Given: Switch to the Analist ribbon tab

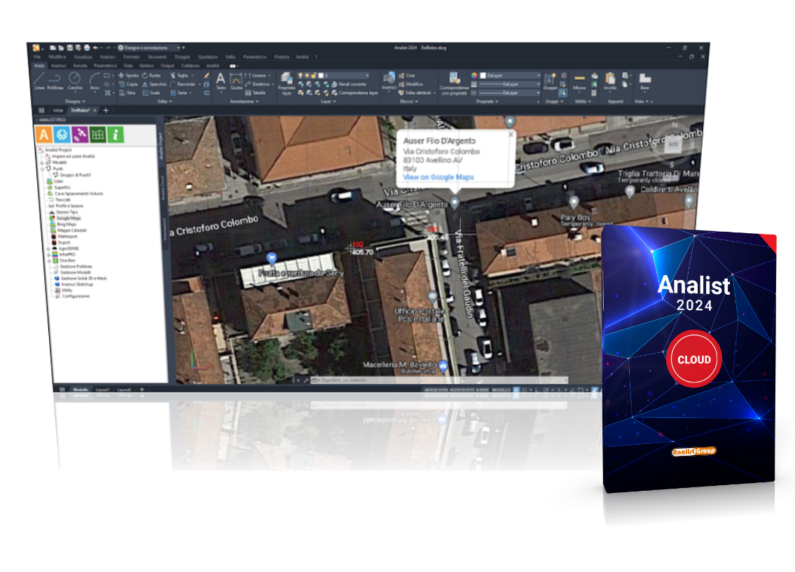Looking at the screenshot, I should pyautogui.click(x=212, y=65).
